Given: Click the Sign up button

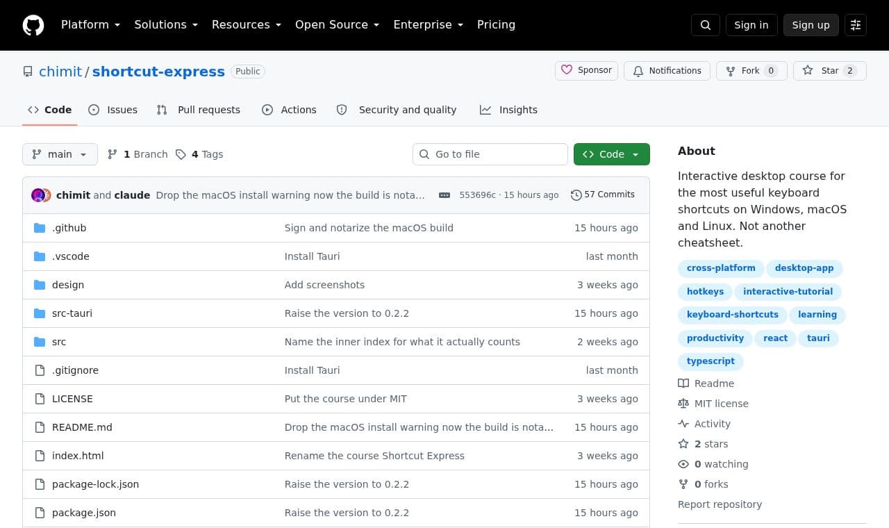Looking at the screenshot, I should (x=811, y=25).
